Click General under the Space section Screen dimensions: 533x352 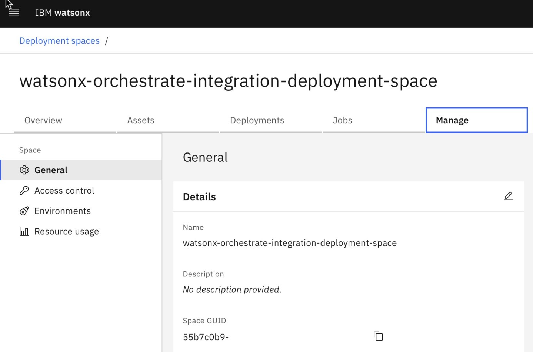(x=51, y=170)
